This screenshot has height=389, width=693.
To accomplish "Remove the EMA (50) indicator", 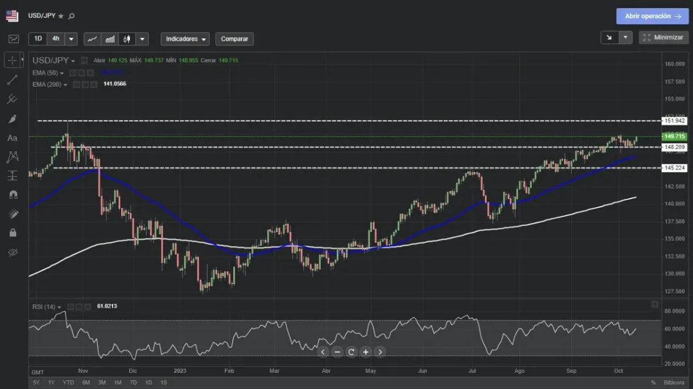I will (x=90, y=73).
